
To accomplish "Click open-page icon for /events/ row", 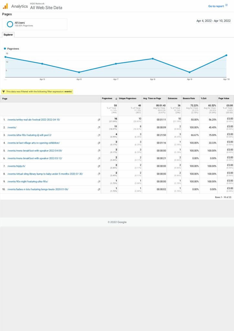I will [x=99, y=127].
